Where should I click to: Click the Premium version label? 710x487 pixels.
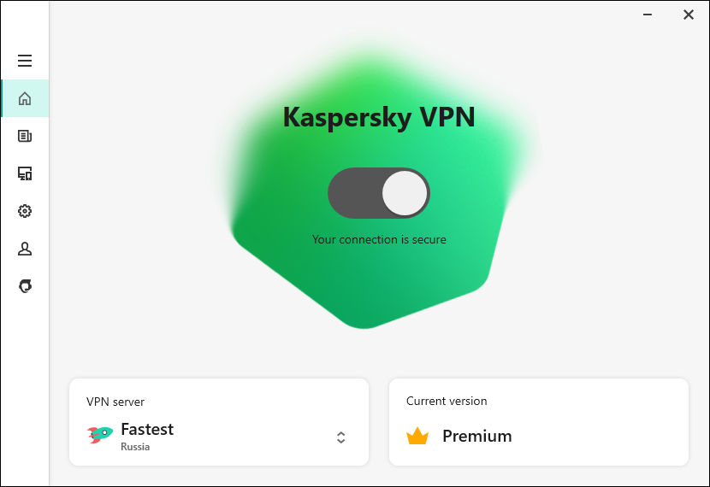[476, 436]
